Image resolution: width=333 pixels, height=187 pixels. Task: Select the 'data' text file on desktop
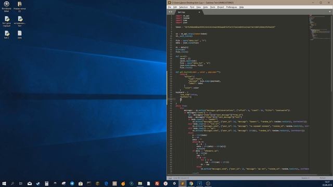20,35
